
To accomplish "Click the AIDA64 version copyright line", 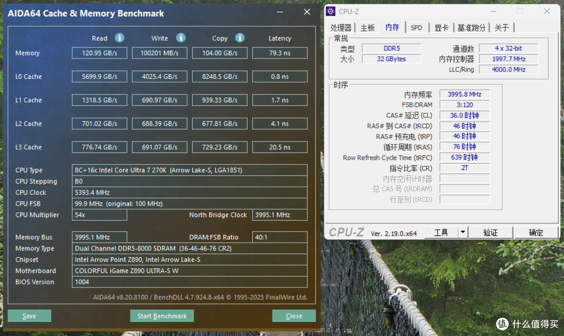I will (200, 297).
